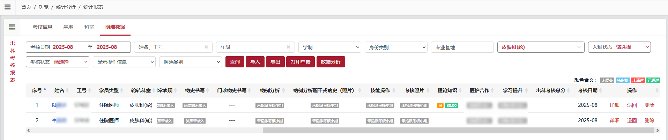The image size is (668, 140).
Task: Sort by 医护合作 column arrows
Action: (492, 90)
